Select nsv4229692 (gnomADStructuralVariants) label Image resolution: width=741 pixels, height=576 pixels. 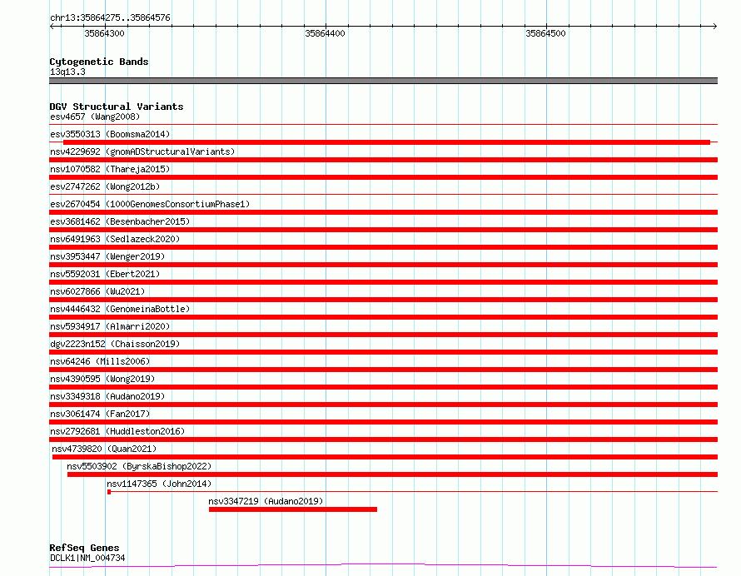coord(142,151)
